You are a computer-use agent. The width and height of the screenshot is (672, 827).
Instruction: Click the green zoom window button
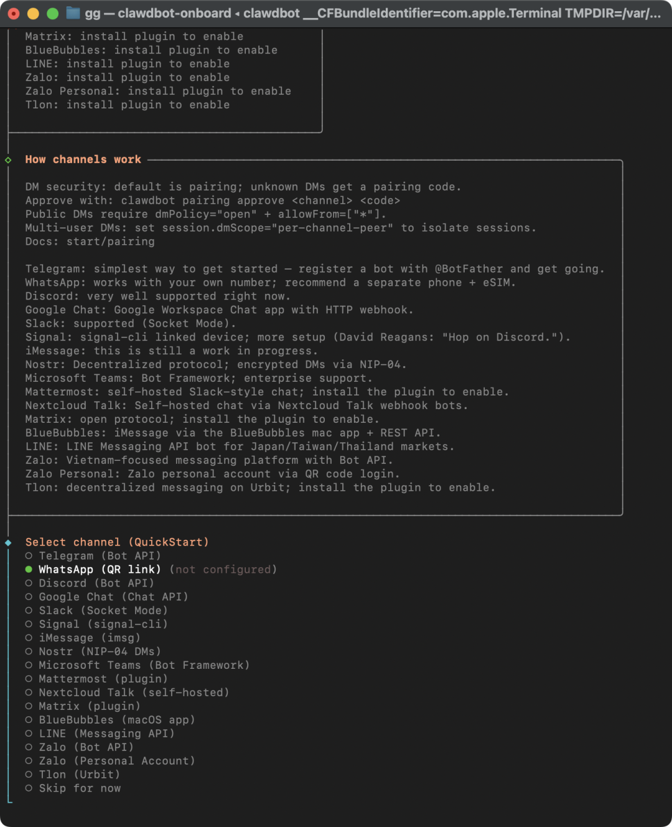point(53,13)
